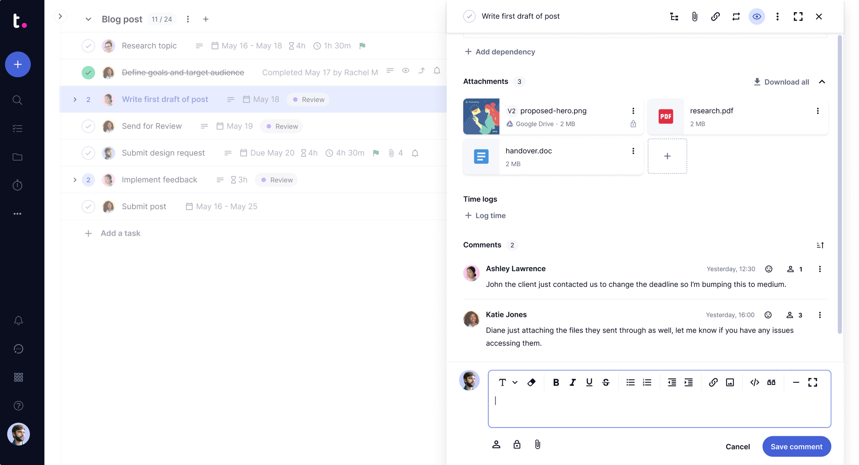Click the bold formatting icon
Image resolution: width=859 pixels, height=465 pixels.
point(556,382)
